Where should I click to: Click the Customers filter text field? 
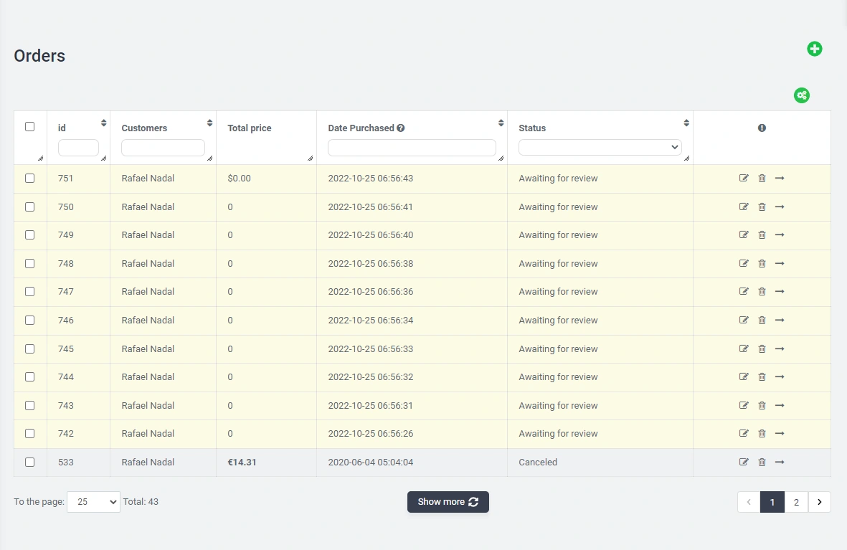[163, 148]
